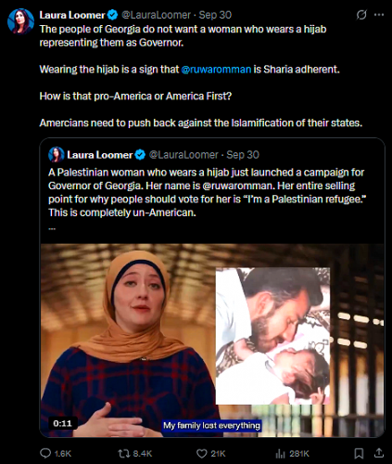Click the @LauraLoomer handle on main post
Viewport: 392px width, 464px height.
pos(157,15)
